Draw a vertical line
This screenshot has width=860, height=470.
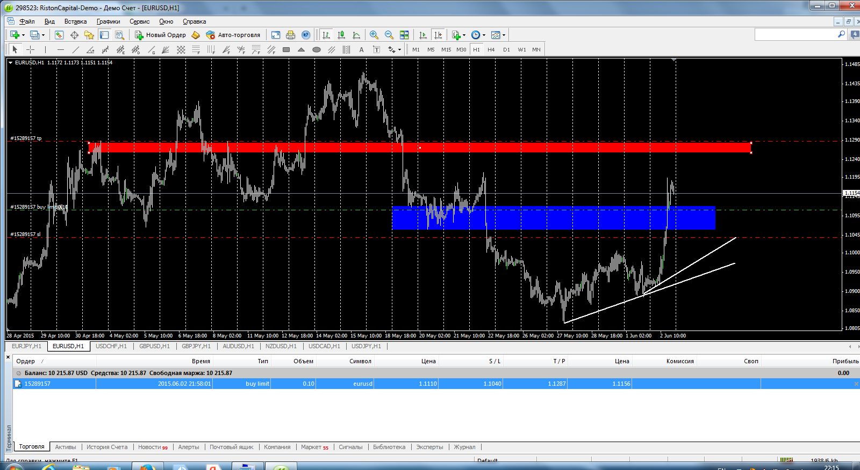[x=46, y=49]
